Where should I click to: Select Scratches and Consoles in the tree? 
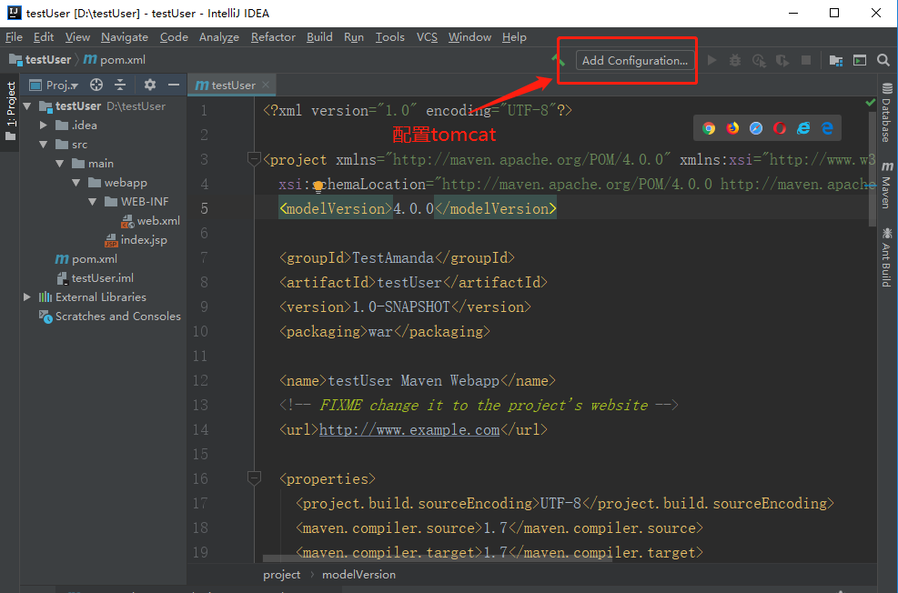110,316
